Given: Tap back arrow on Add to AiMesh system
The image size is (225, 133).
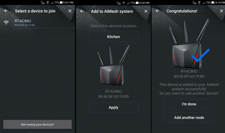Looking at the screenshot, I should (82, 11).
